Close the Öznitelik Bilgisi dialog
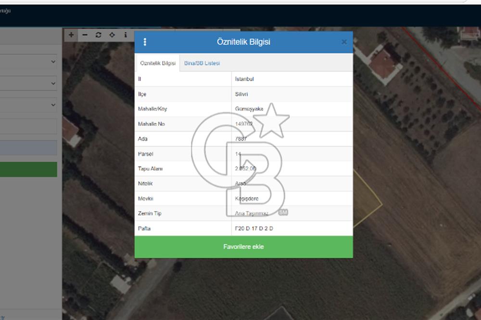The image size is (481, 320). point(344,42)
